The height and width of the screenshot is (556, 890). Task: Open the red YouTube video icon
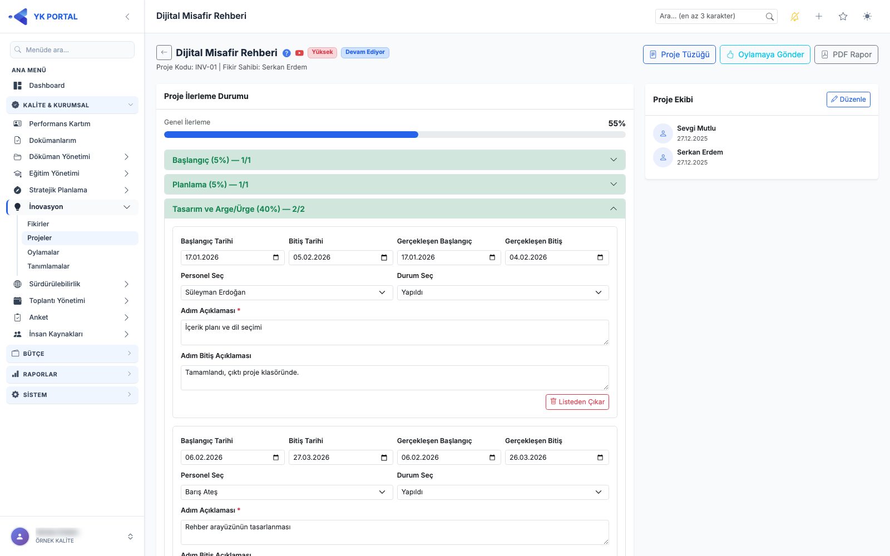click(x=299, y=53)
